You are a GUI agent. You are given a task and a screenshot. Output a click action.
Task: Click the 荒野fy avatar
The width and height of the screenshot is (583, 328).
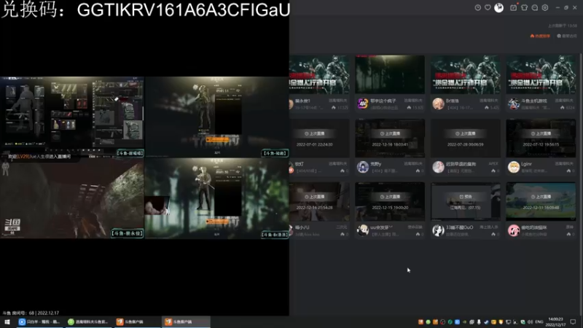click(362, 167)
